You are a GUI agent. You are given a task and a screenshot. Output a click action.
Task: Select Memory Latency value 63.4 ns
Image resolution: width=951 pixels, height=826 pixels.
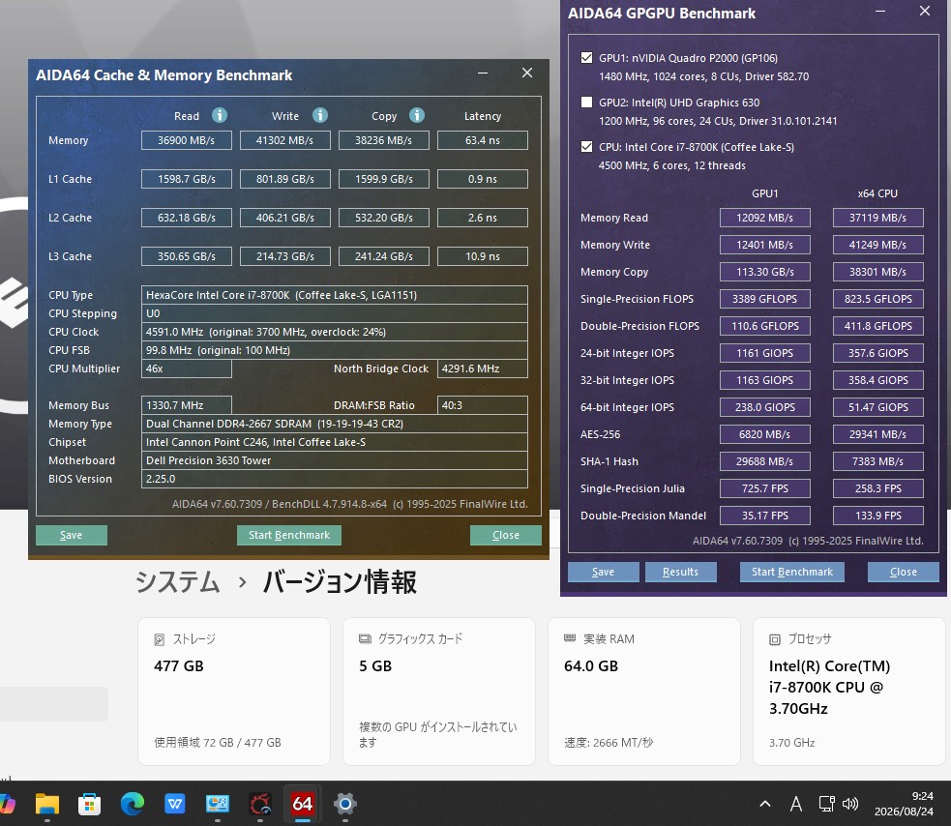(483, 140)
